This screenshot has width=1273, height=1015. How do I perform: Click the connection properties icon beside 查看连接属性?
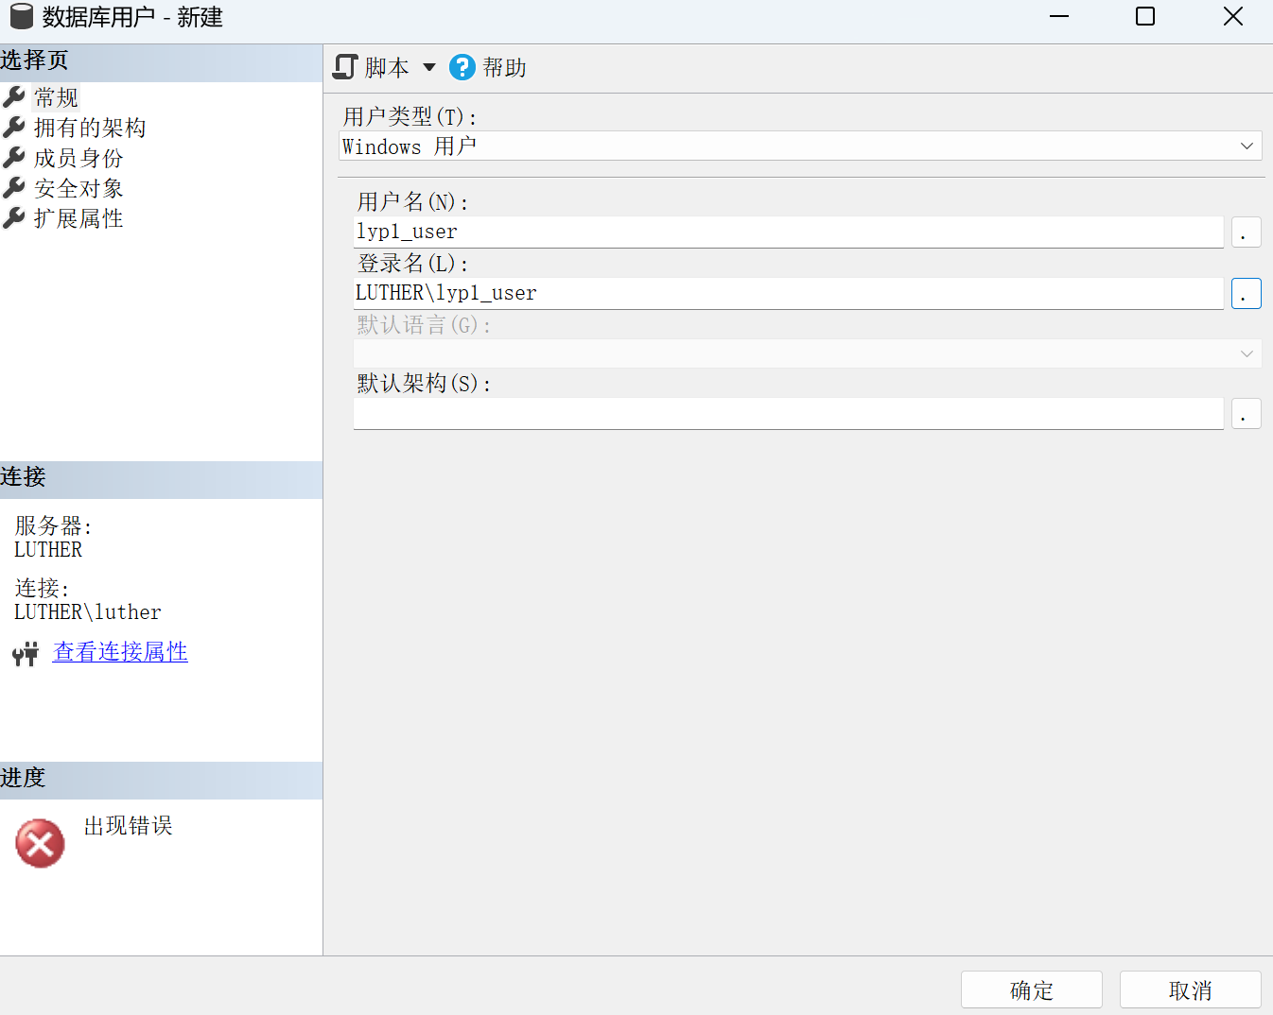pyautogui.click(x=26, y=652)
